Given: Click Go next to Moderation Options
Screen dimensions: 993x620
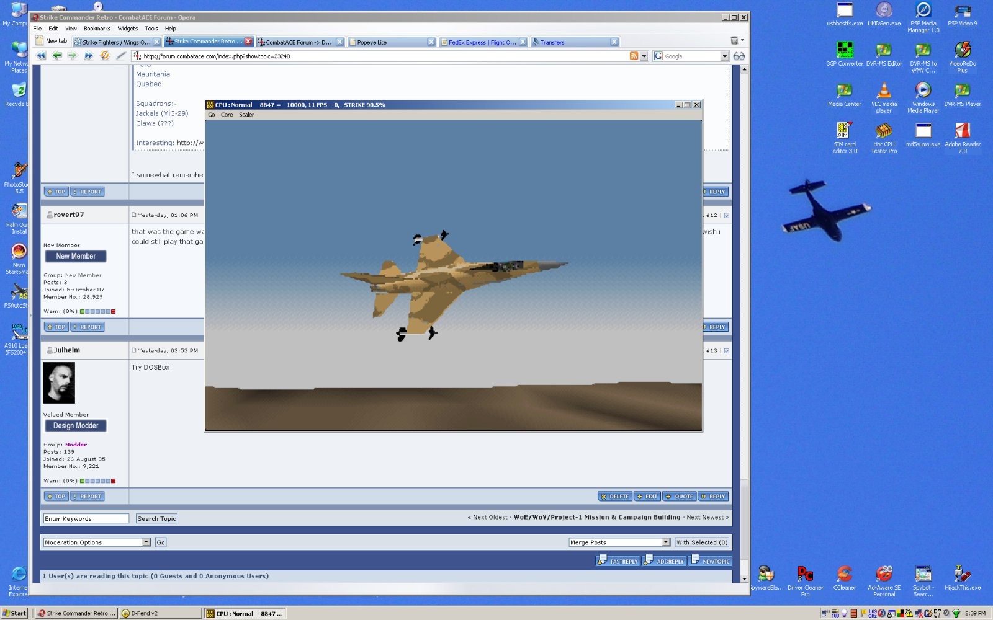Looking at the screenshot, I should point(161,542).
